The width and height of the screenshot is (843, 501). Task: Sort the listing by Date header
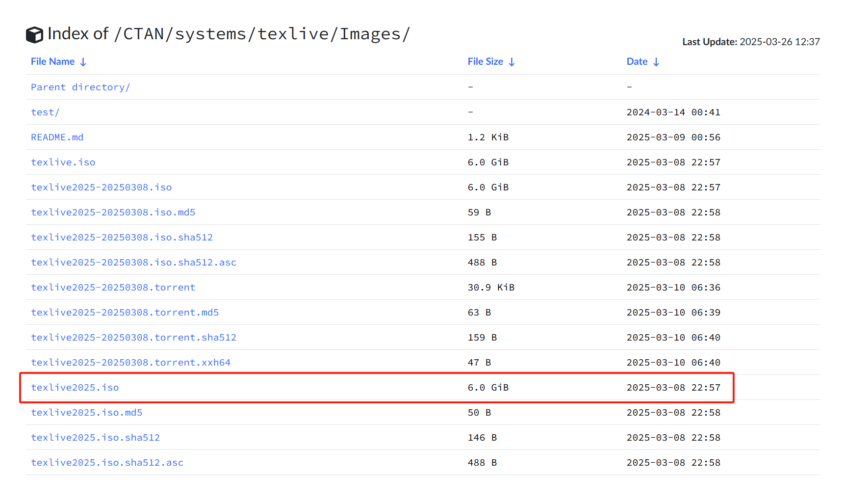(x=637, y=62)
